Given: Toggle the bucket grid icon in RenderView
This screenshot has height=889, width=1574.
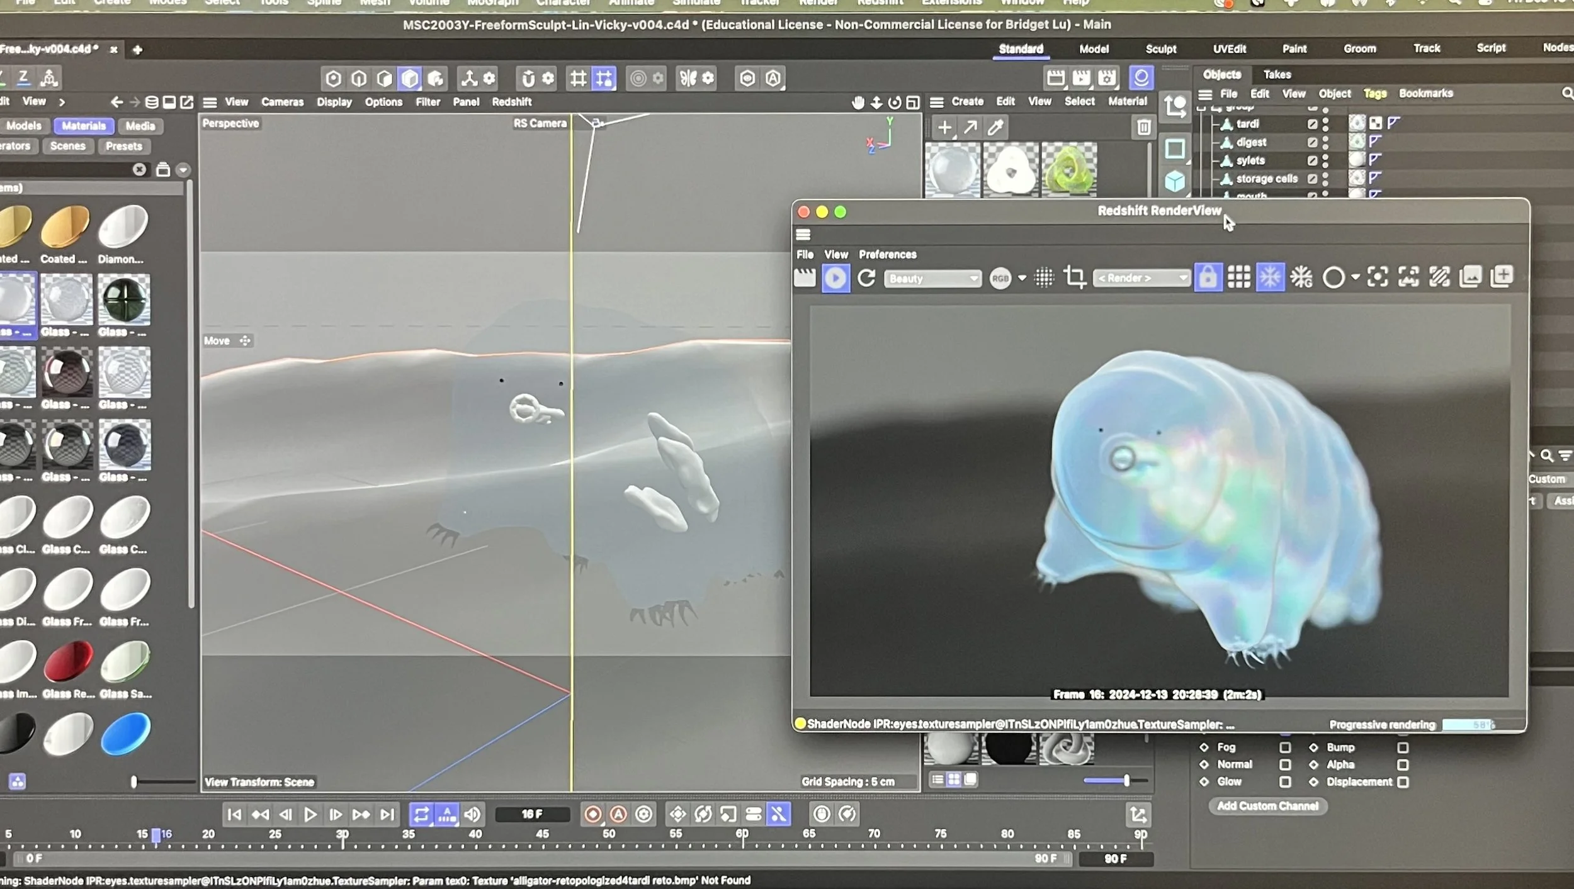Looking at the screenshot, I should point(1238,277).
